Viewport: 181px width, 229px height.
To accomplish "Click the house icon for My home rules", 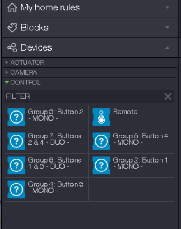I will (12, 8).
